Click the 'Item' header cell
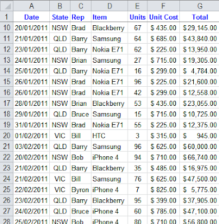The width and height of the screenshot is (219, 224). (x=110, y=17)
